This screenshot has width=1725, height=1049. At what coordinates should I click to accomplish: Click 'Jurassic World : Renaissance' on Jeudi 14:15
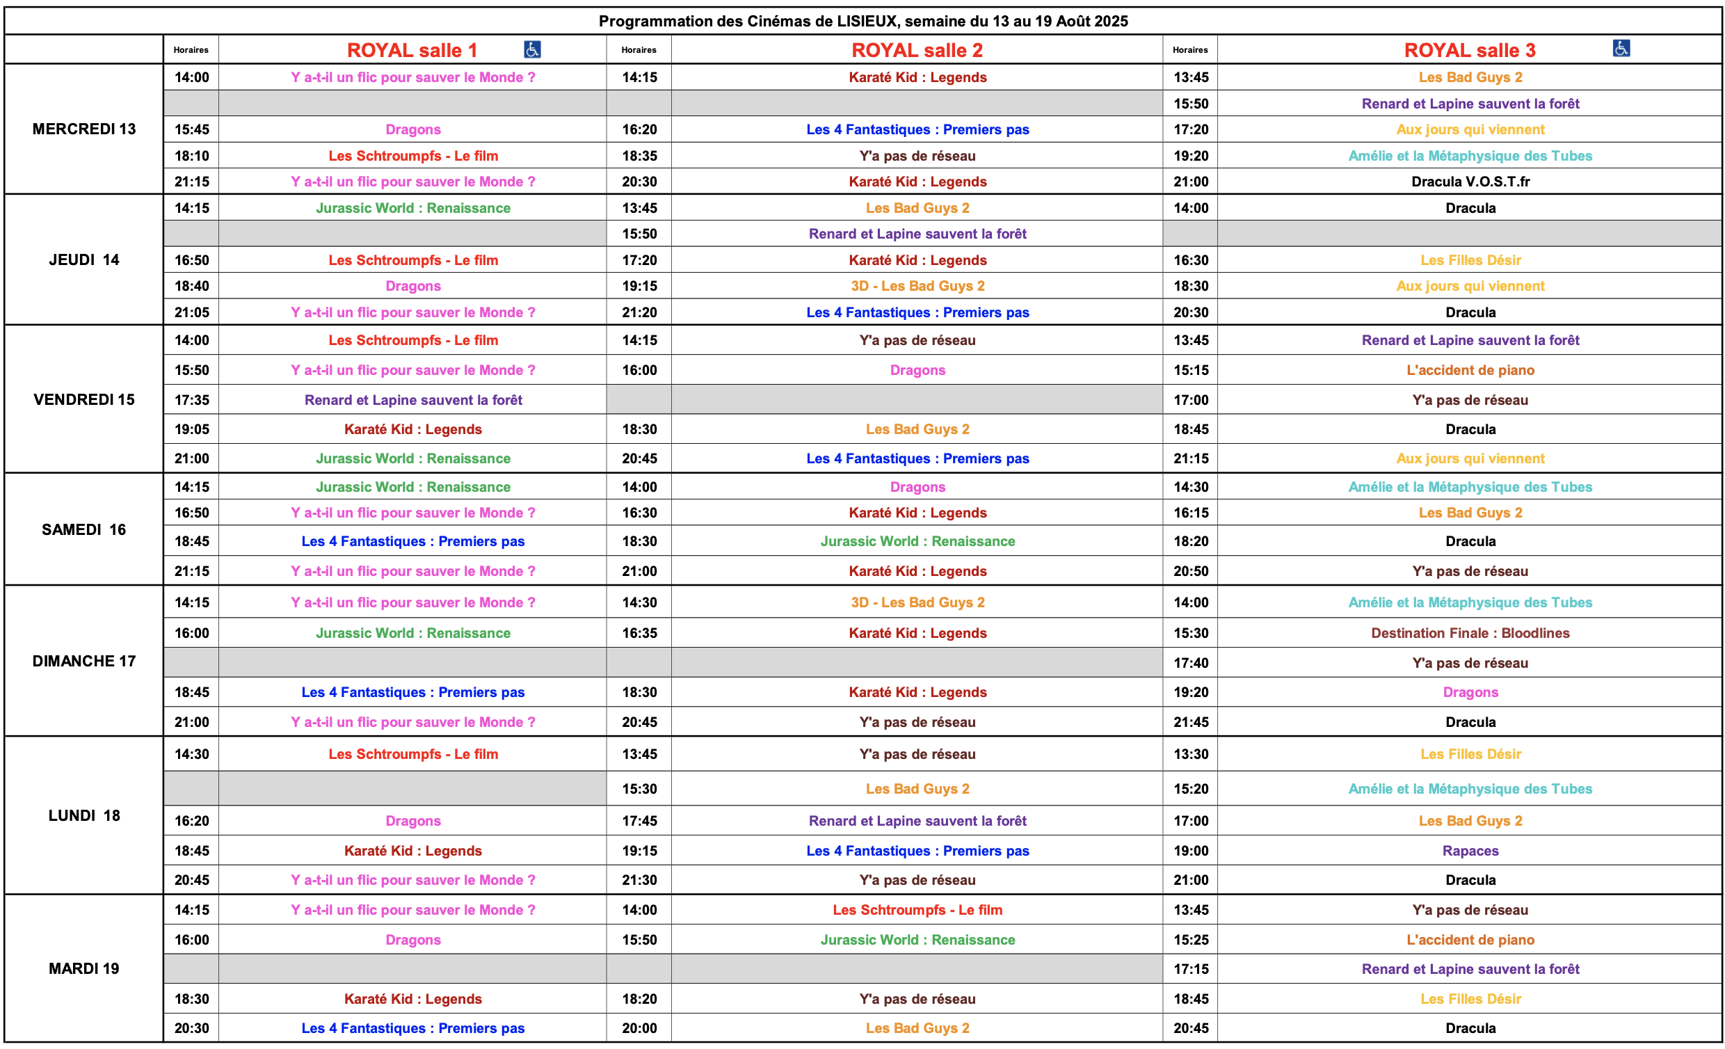tap(413, 208)
